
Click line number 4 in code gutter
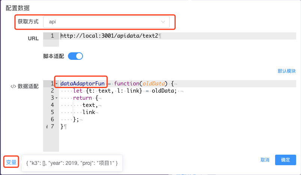click(x=52, y=105)
